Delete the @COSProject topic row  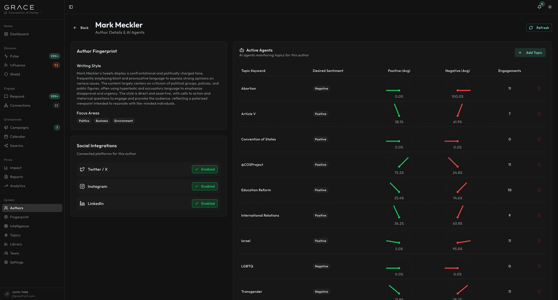click(539, 165)
